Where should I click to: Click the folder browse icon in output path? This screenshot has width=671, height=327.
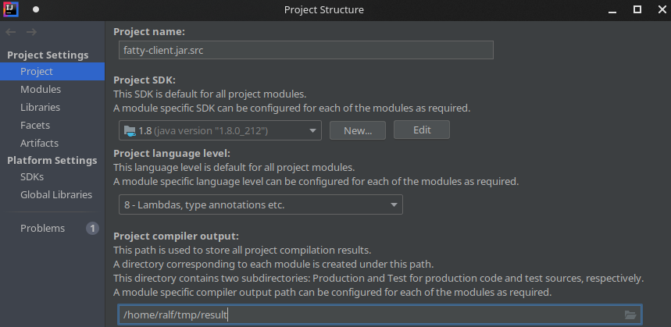click(630, 315)
